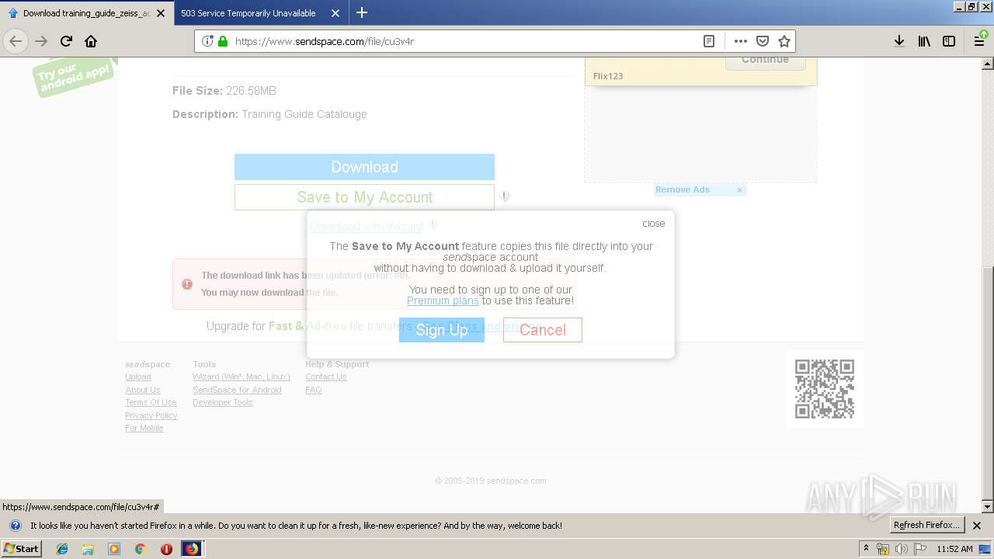994x559 pixels.
Task: Open the media player taskbar icon
Action: 114,549
